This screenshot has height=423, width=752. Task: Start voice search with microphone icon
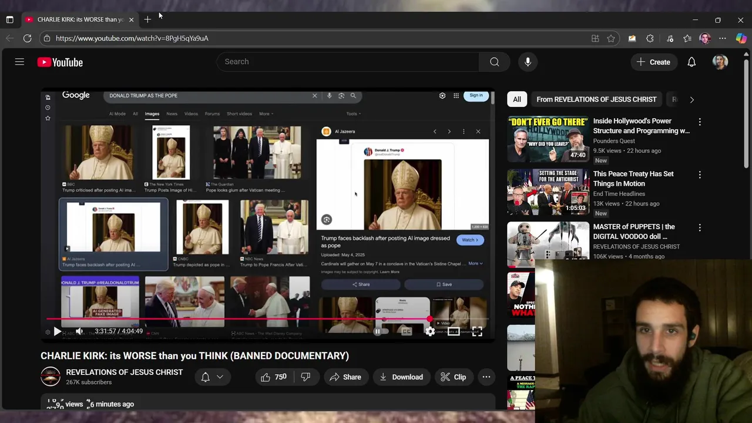(528, 62)
